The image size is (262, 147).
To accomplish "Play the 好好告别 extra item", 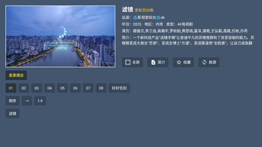I will point(119,88).
